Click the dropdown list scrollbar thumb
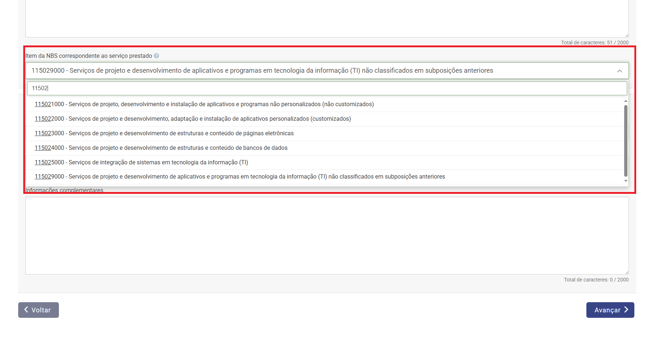The image size is (658, 340). pos(626,140)
